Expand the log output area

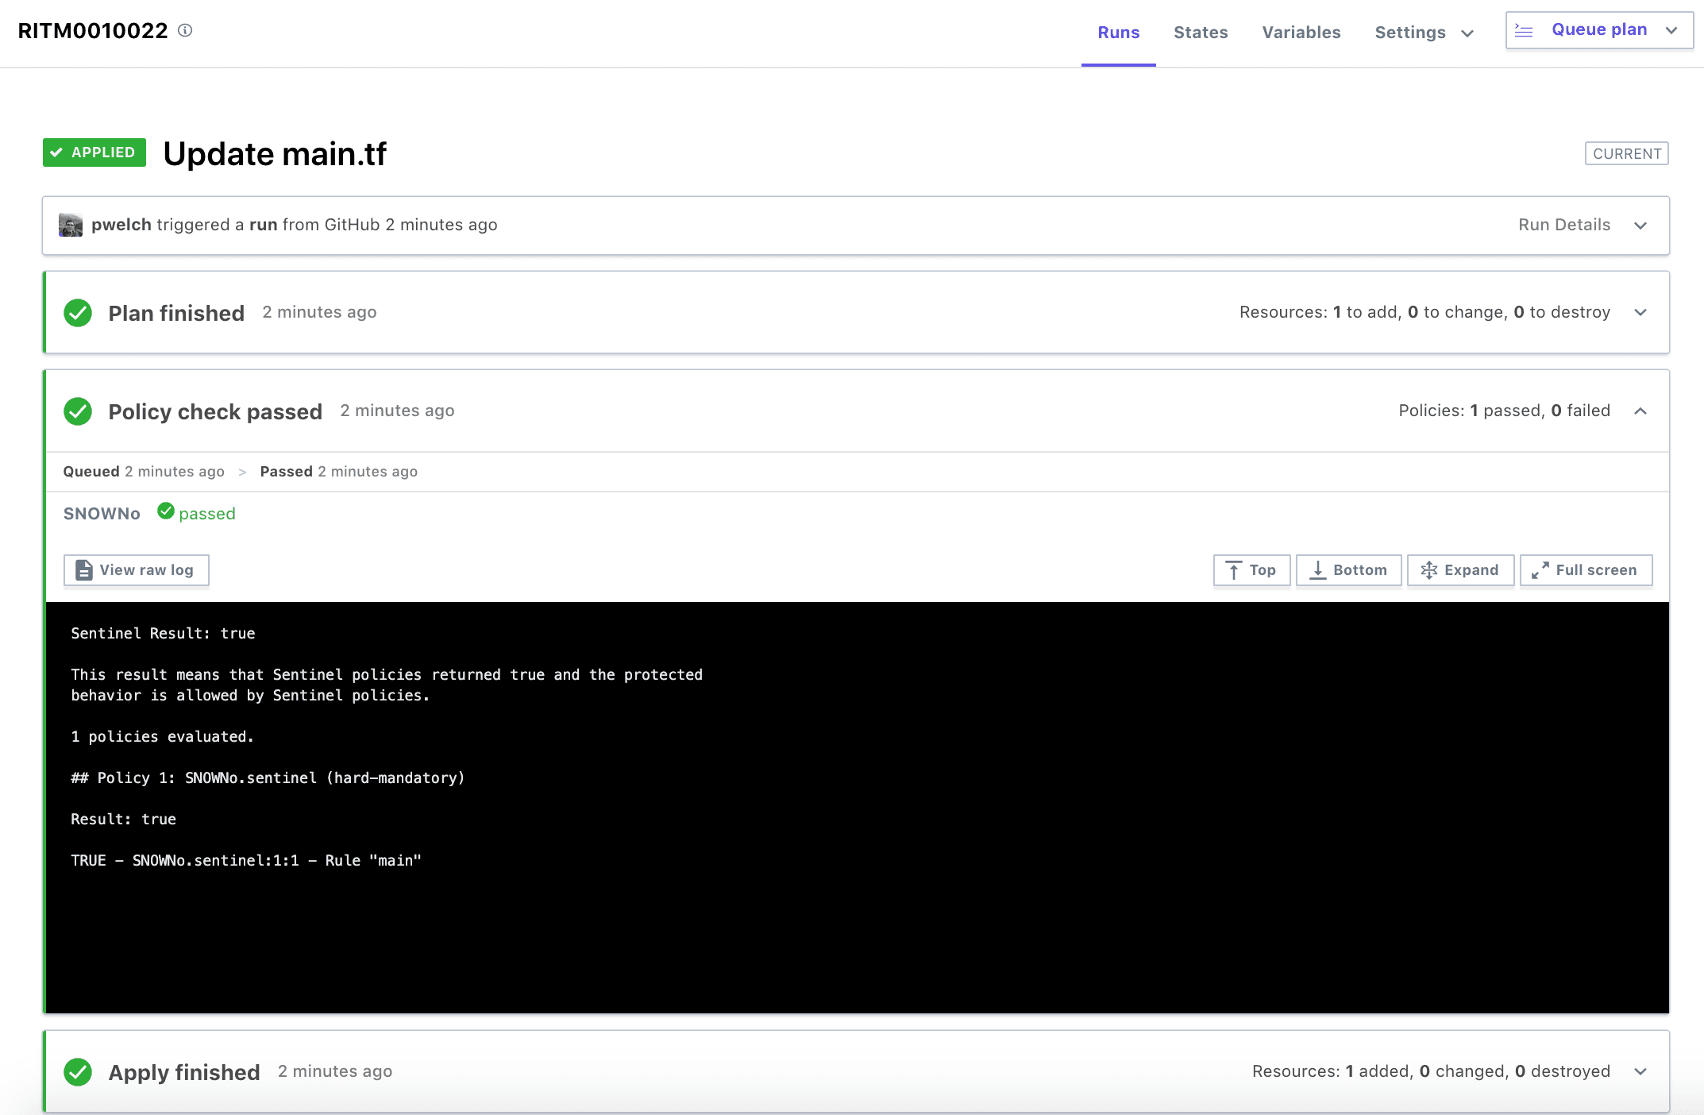(x=1460, y=570)
